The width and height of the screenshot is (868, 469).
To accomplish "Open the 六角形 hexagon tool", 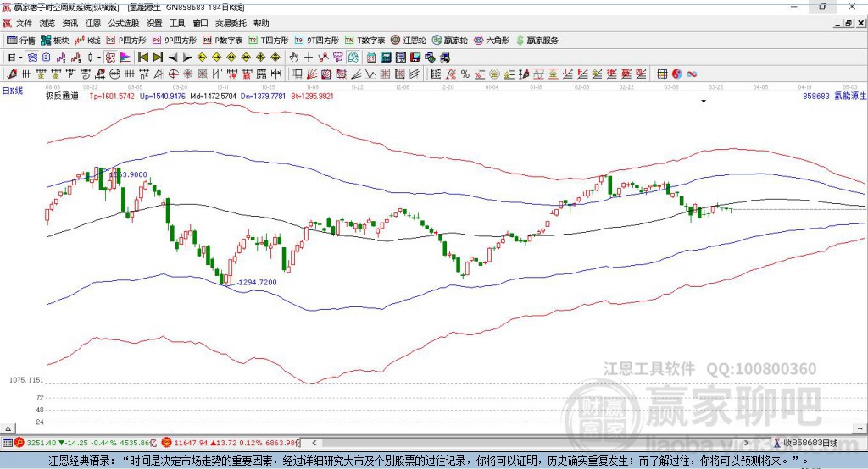I will (492, 41).
